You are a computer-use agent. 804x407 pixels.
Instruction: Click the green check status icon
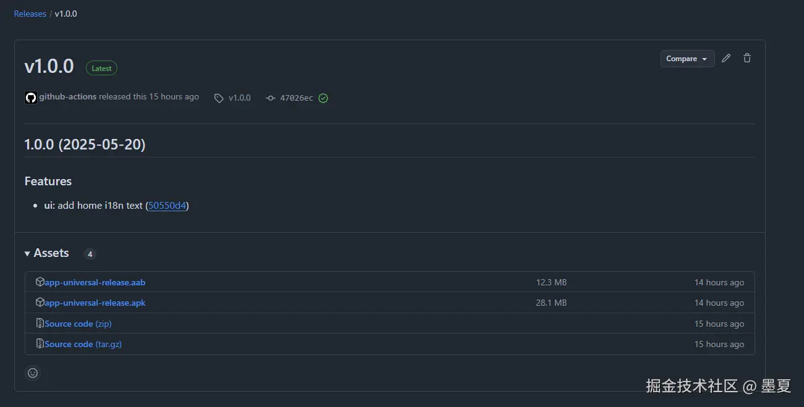[x=323, y=98]
